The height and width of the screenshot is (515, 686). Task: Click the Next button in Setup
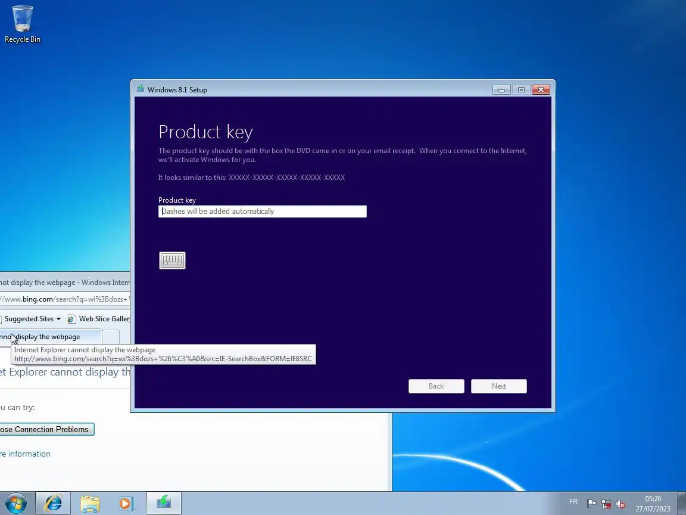click(499, 386)
